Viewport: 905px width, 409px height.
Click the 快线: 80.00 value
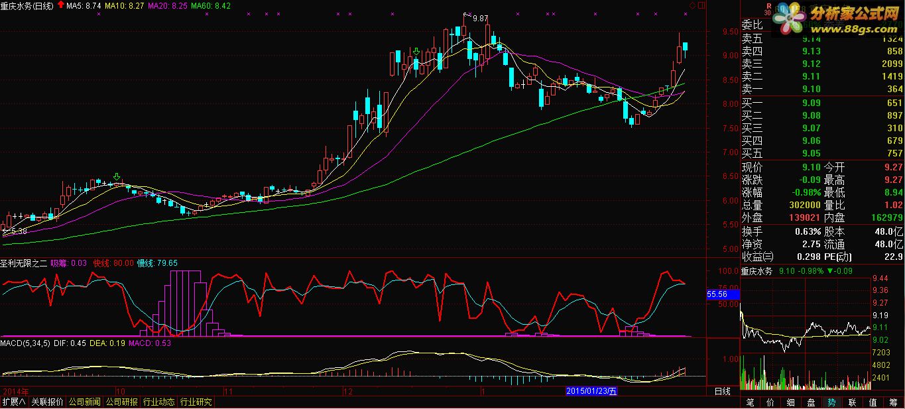(113, 263)
